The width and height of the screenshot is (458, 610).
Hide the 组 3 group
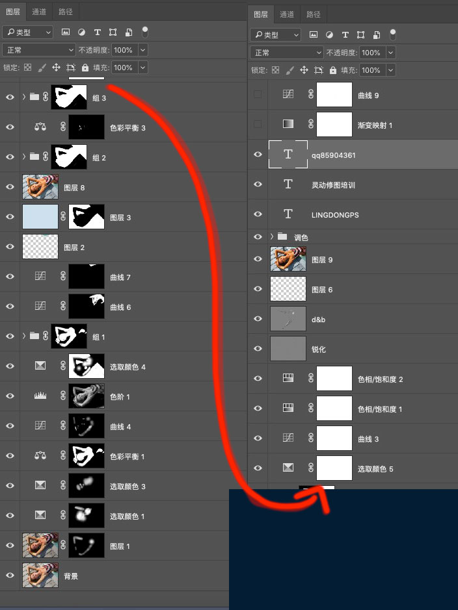coord(10,97)
